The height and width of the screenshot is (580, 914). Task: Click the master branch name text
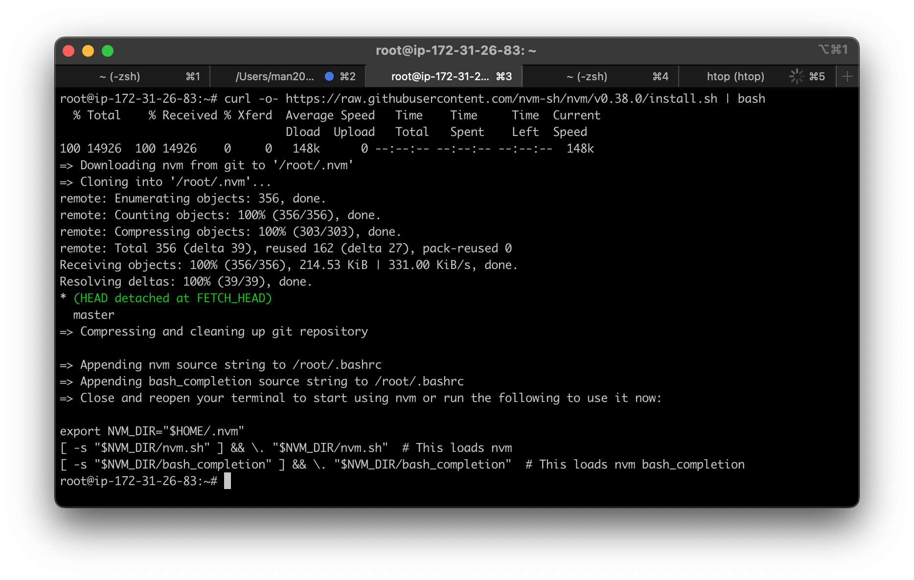pos(93,314)
